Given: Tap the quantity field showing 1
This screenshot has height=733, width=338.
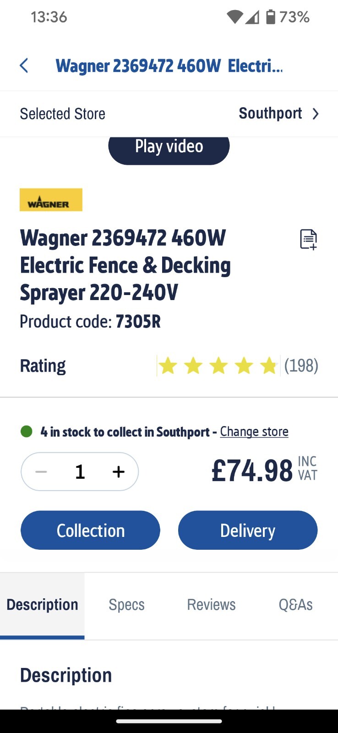Looking at the screenshot, I should click(80, 471).
